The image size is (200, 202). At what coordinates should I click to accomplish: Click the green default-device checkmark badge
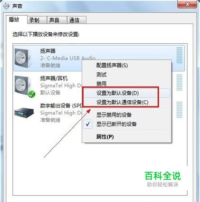[32, 94]
